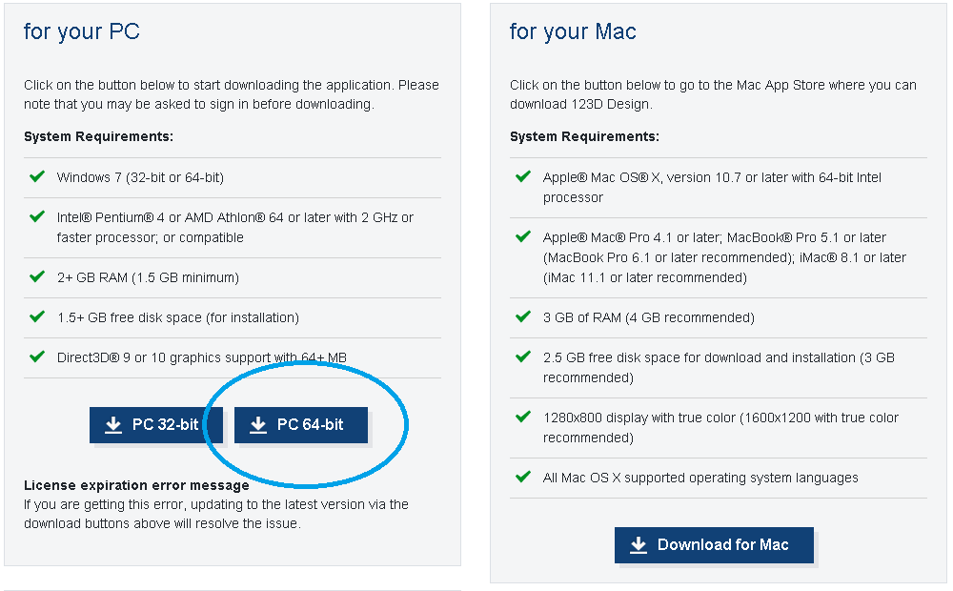The height and width of the screenshot is (591, 953).
Task: Select the checkmark beside Apple Mac Pro 4.1 requirement
Action: [x=523, y=236]
